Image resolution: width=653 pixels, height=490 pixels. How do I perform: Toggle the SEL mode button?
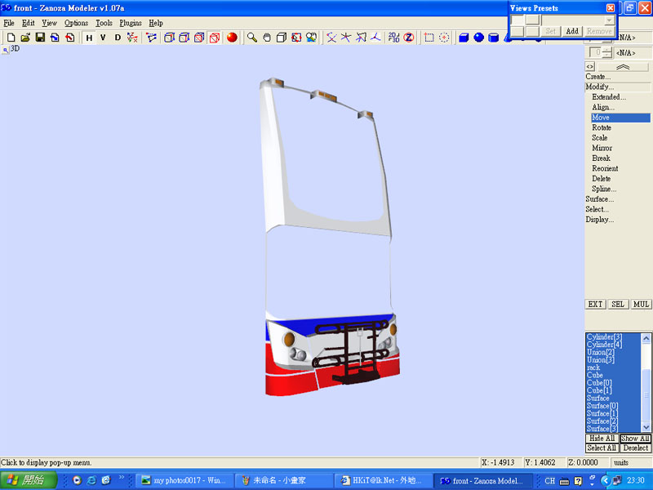[x=619, y=304]
